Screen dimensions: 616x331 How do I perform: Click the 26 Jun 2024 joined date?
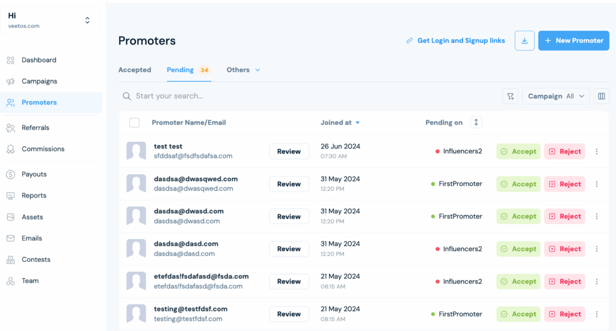[340, 147]
